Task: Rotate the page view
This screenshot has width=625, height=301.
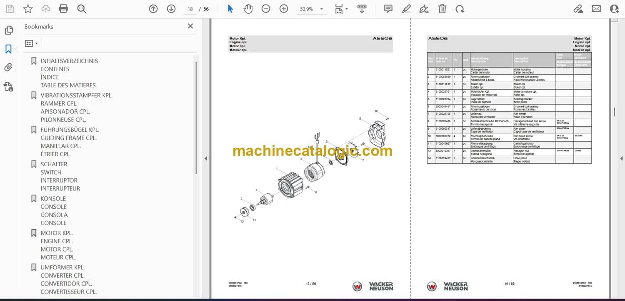Action: pos(460,9)
